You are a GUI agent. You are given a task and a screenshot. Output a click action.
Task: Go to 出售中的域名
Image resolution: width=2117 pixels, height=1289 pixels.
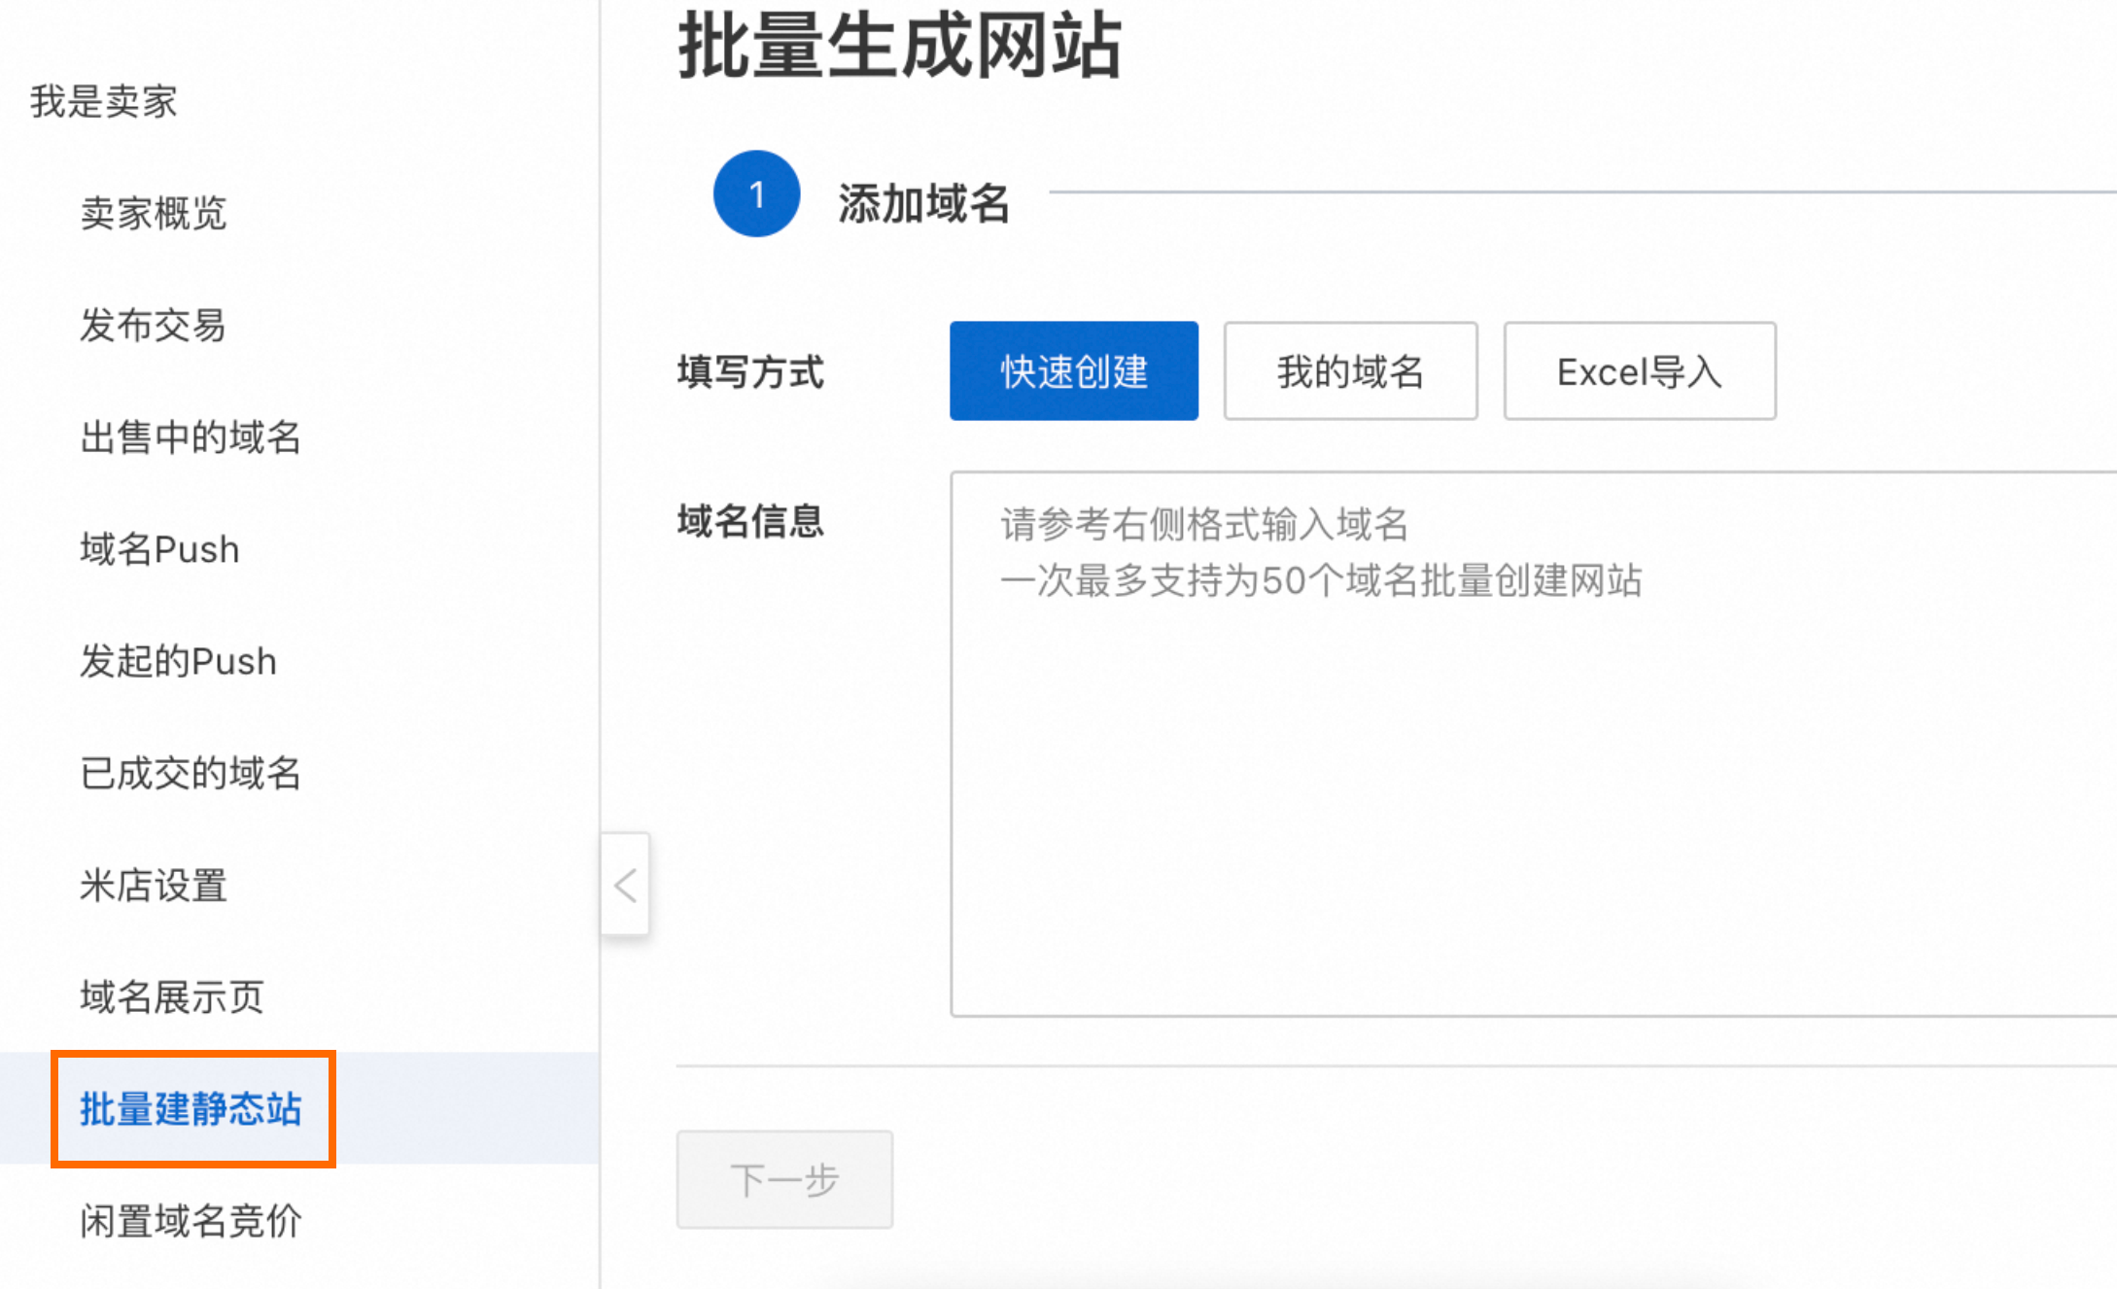click(x=191, y=437)
